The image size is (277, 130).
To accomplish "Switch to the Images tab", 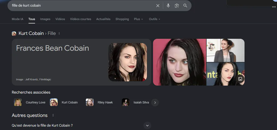I will coord(45,19).
